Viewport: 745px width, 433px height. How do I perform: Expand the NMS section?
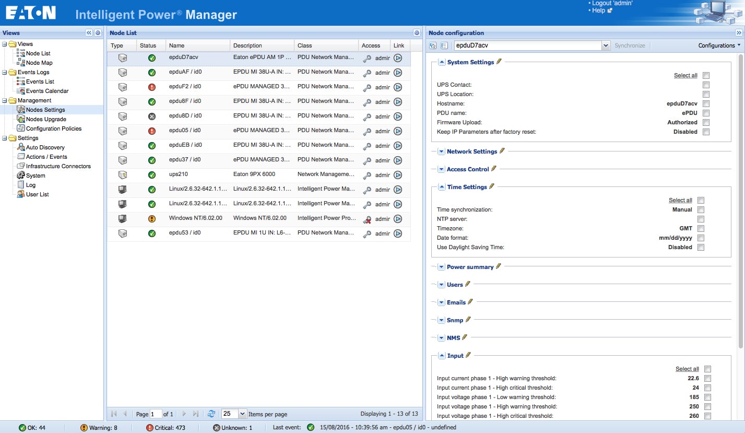[441, 338]
